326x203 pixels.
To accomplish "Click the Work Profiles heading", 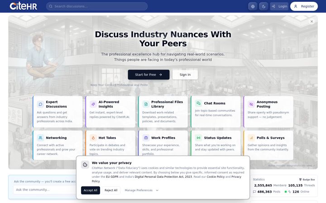I will [163, 138].
